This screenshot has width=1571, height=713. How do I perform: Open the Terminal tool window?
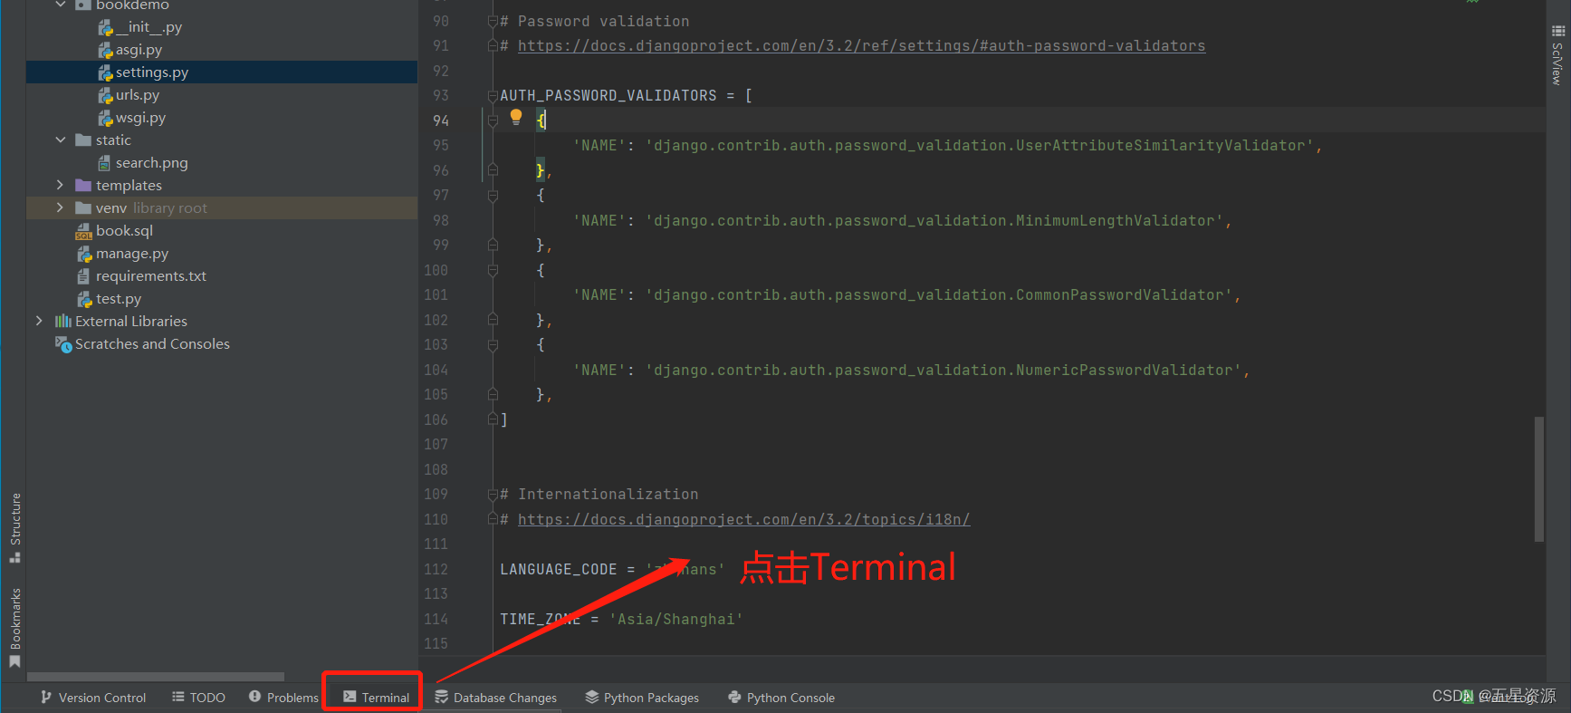pos(376,698)
